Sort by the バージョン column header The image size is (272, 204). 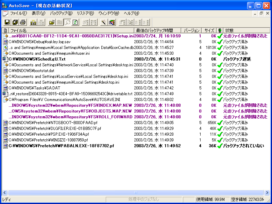click(x=191, y=31)
